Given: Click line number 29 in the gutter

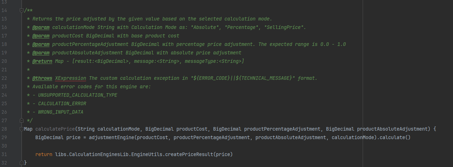Looking at the screenshot, I should coord(5,137).
